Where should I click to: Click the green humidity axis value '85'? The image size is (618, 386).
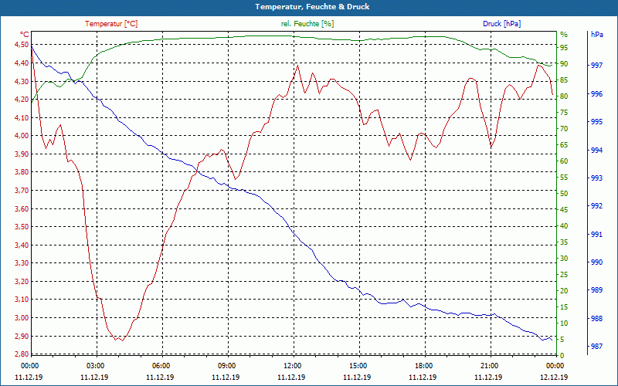click(x=564, y=80)
